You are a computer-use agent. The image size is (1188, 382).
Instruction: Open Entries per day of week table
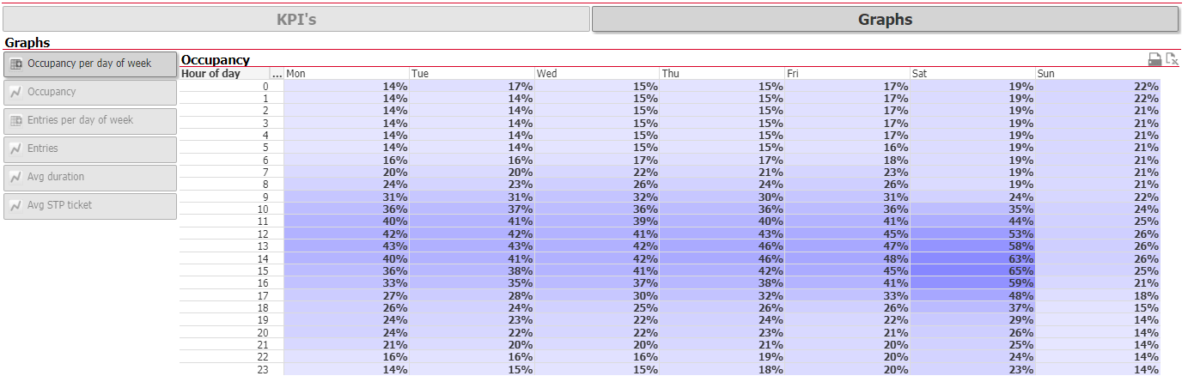tap(90, 120)
